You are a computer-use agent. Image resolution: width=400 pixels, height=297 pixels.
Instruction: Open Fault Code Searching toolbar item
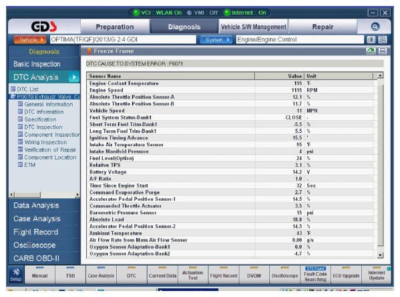point(315,275)
